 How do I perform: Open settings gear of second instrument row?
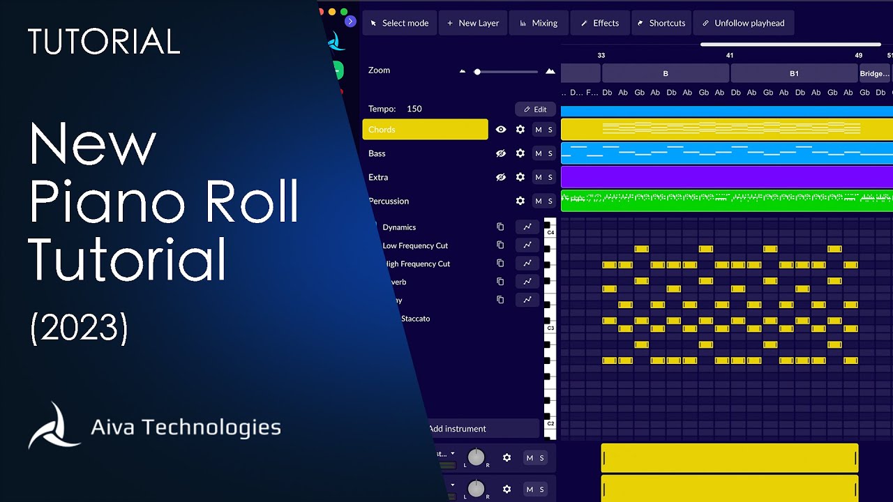pos(507,489)
